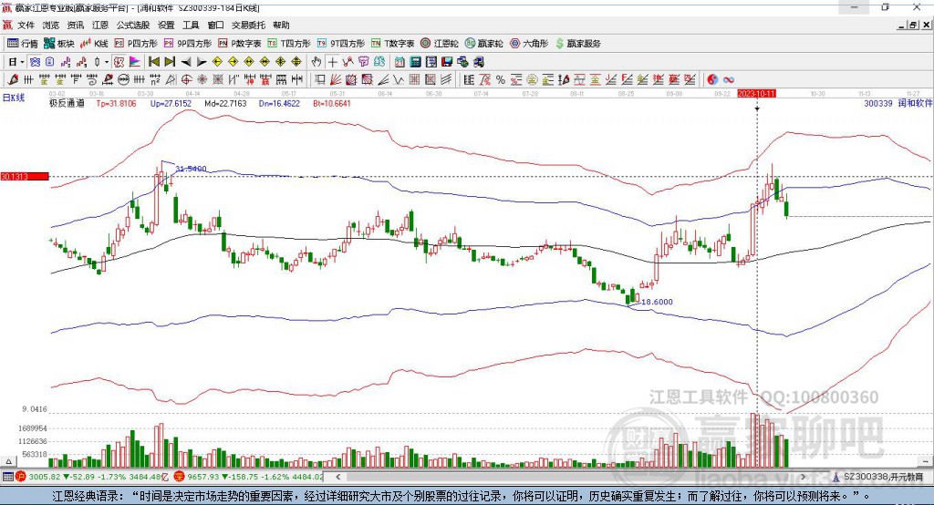Select the 18.6000 low price label
The width and height of the screenshot is (934, 505).
(657, 302)
